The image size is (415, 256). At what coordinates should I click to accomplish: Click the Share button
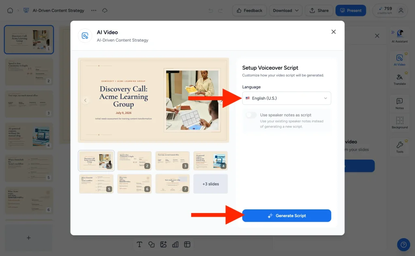[319, 11]
